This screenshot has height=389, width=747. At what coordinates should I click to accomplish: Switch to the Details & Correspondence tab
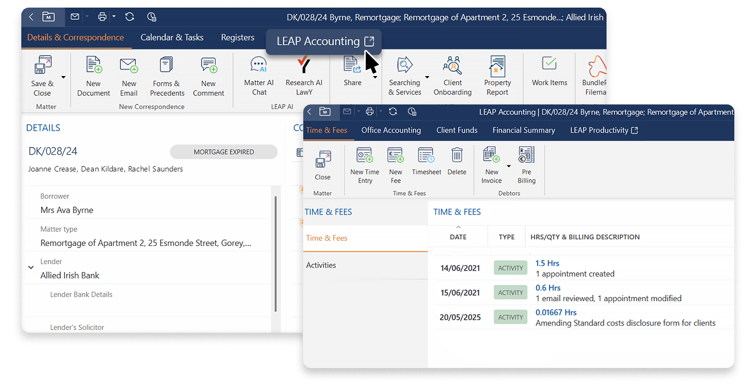click(76, 38)
